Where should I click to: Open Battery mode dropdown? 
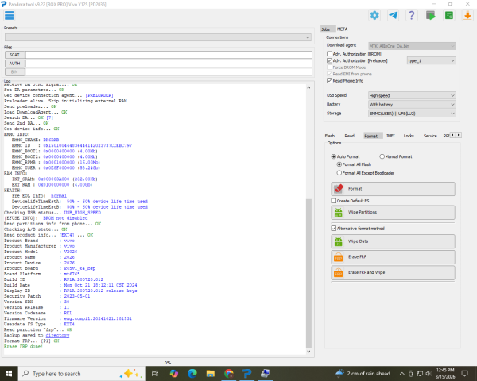412,105
